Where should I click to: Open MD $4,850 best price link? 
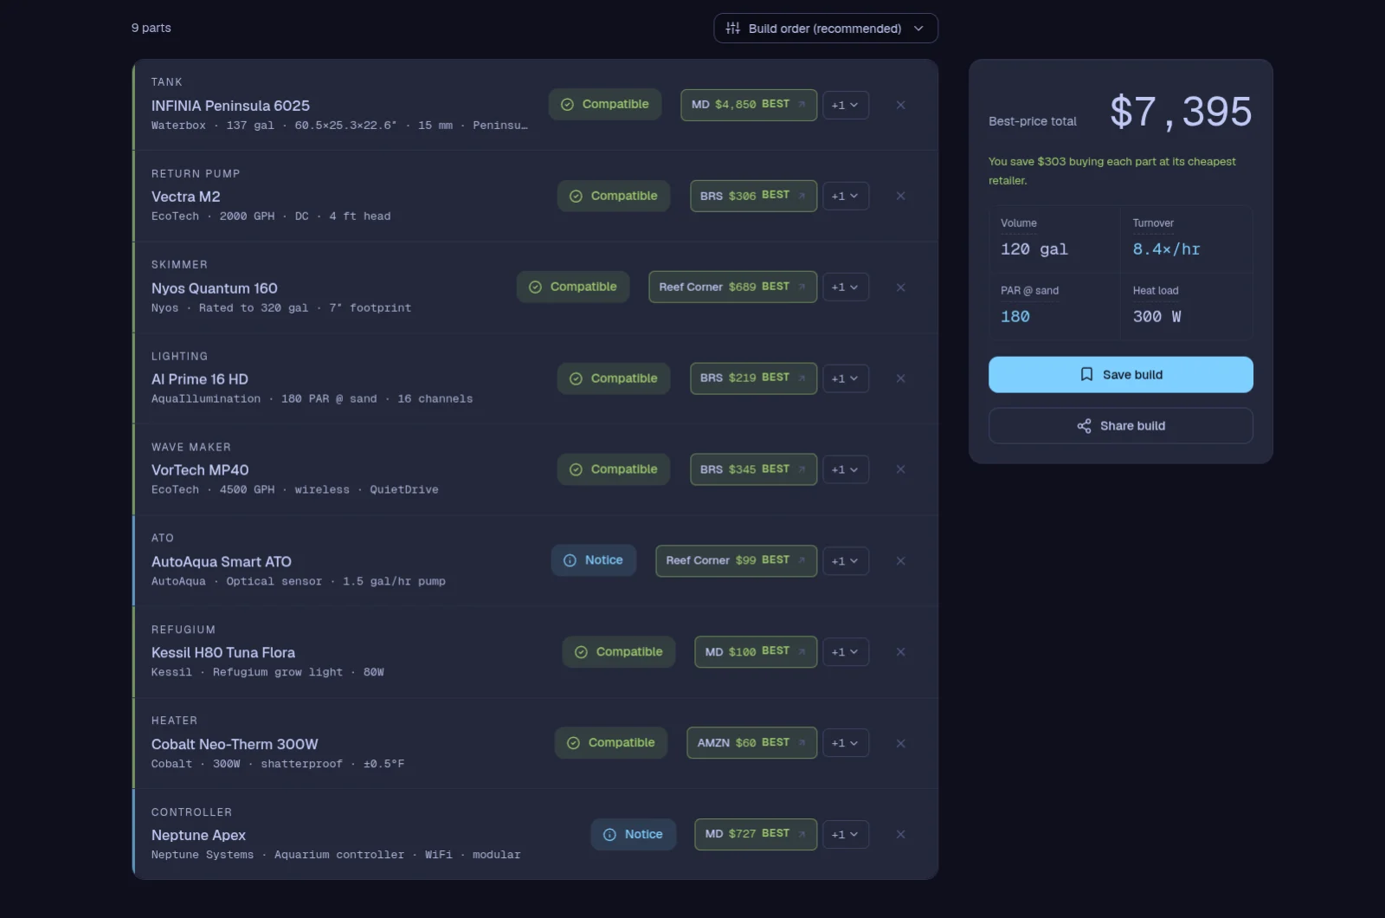pyautogui.click(x=749, y=105)
